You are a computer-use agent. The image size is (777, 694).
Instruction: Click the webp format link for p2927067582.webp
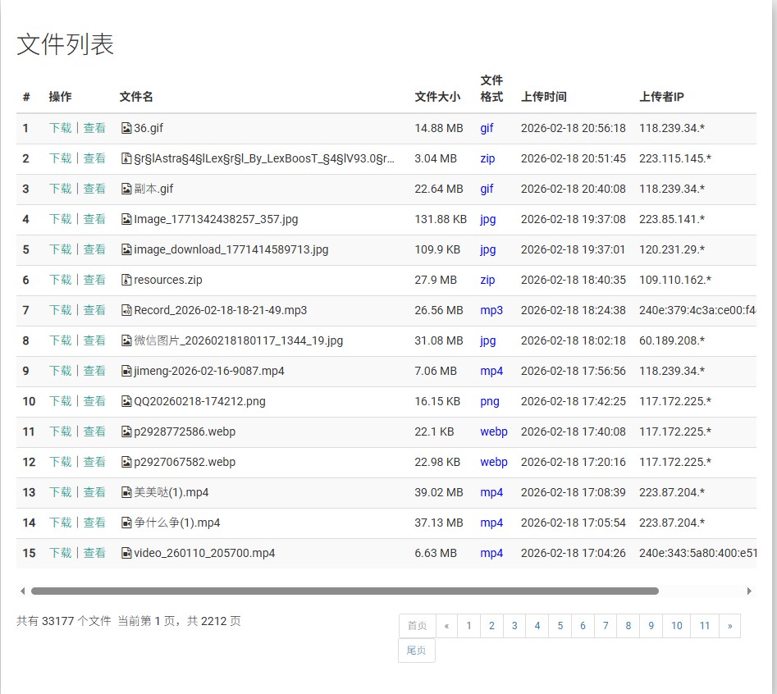pyautogui.click(x=493, y=462)
